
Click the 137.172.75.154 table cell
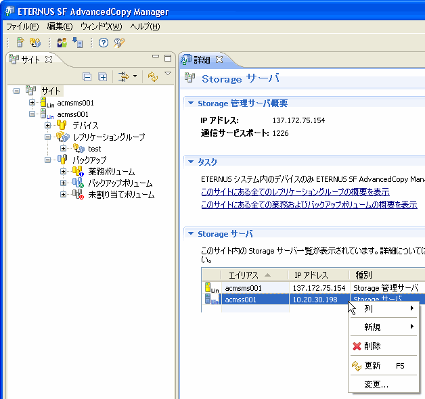point(319,288)
